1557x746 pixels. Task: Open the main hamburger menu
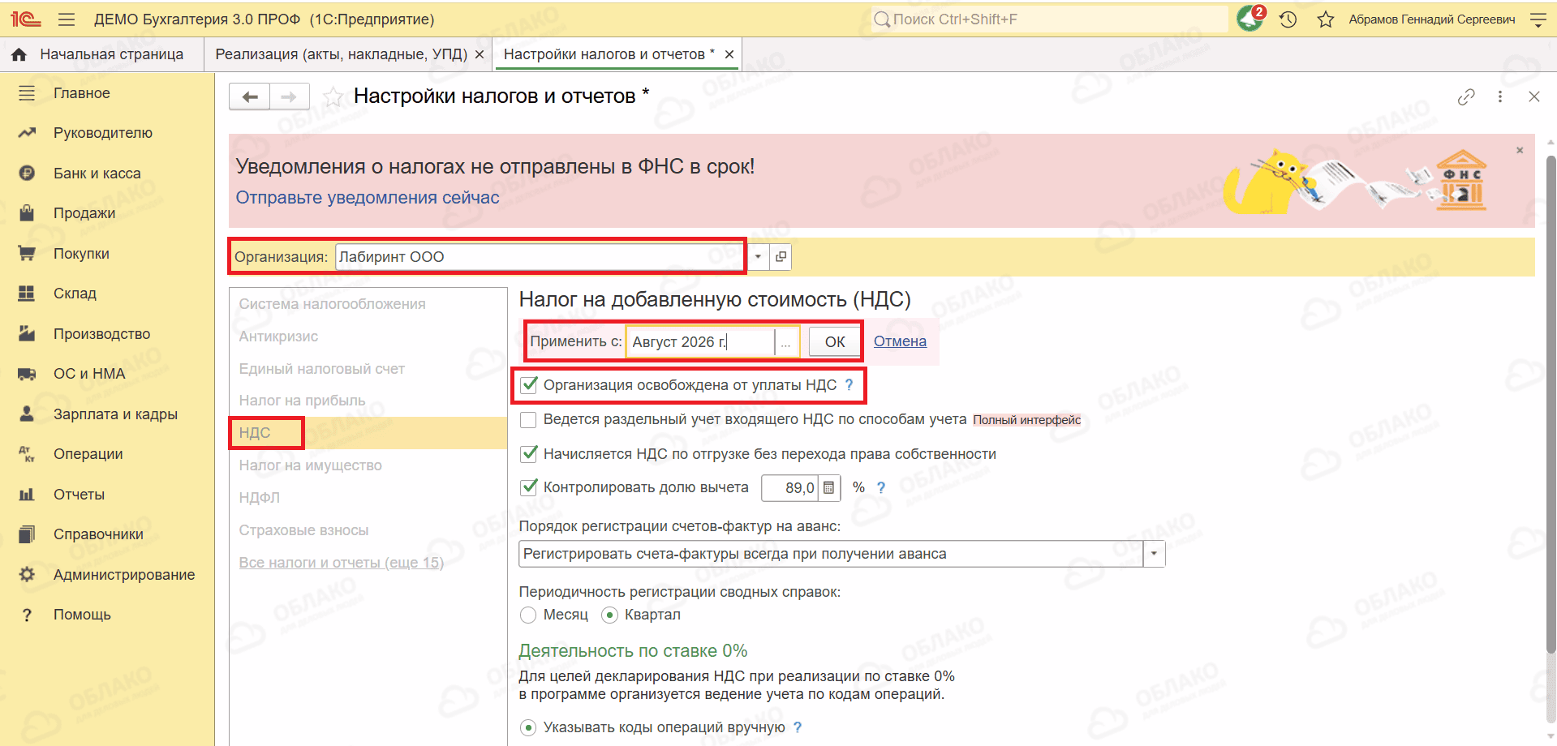(67, 19)
